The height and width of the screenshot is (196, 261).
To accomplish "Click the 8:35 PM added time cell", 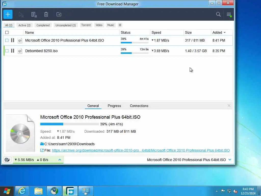I will (x=218, y=51).
